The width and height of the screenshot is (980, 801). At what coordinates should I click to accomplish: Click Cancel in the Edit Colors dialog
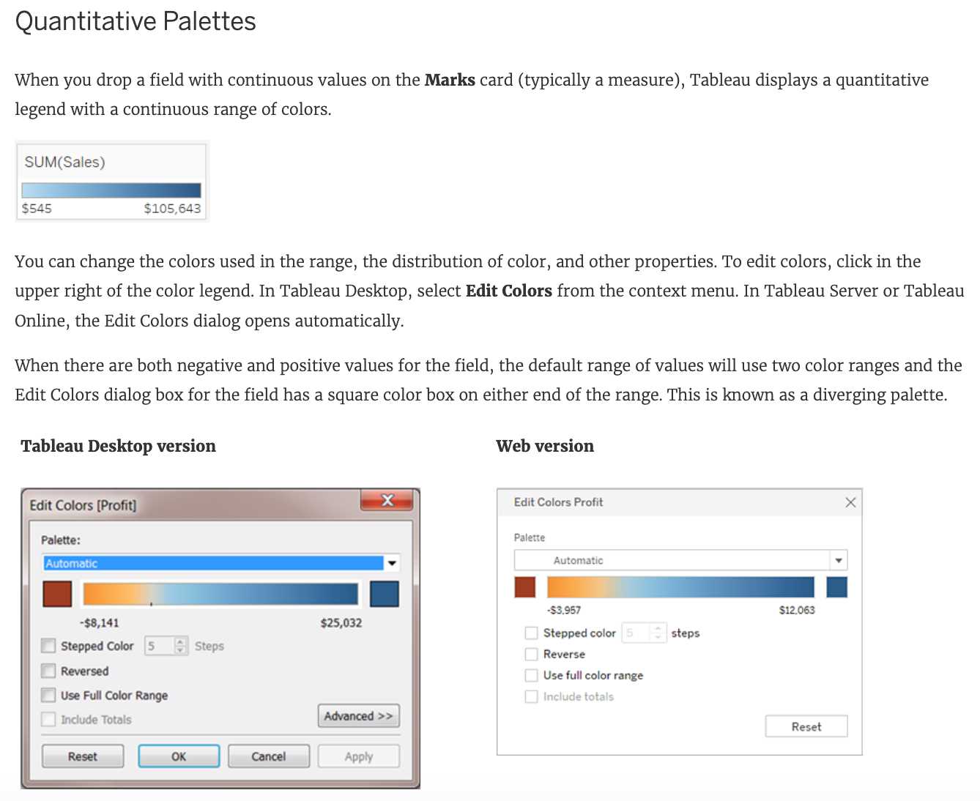point(268,756)
